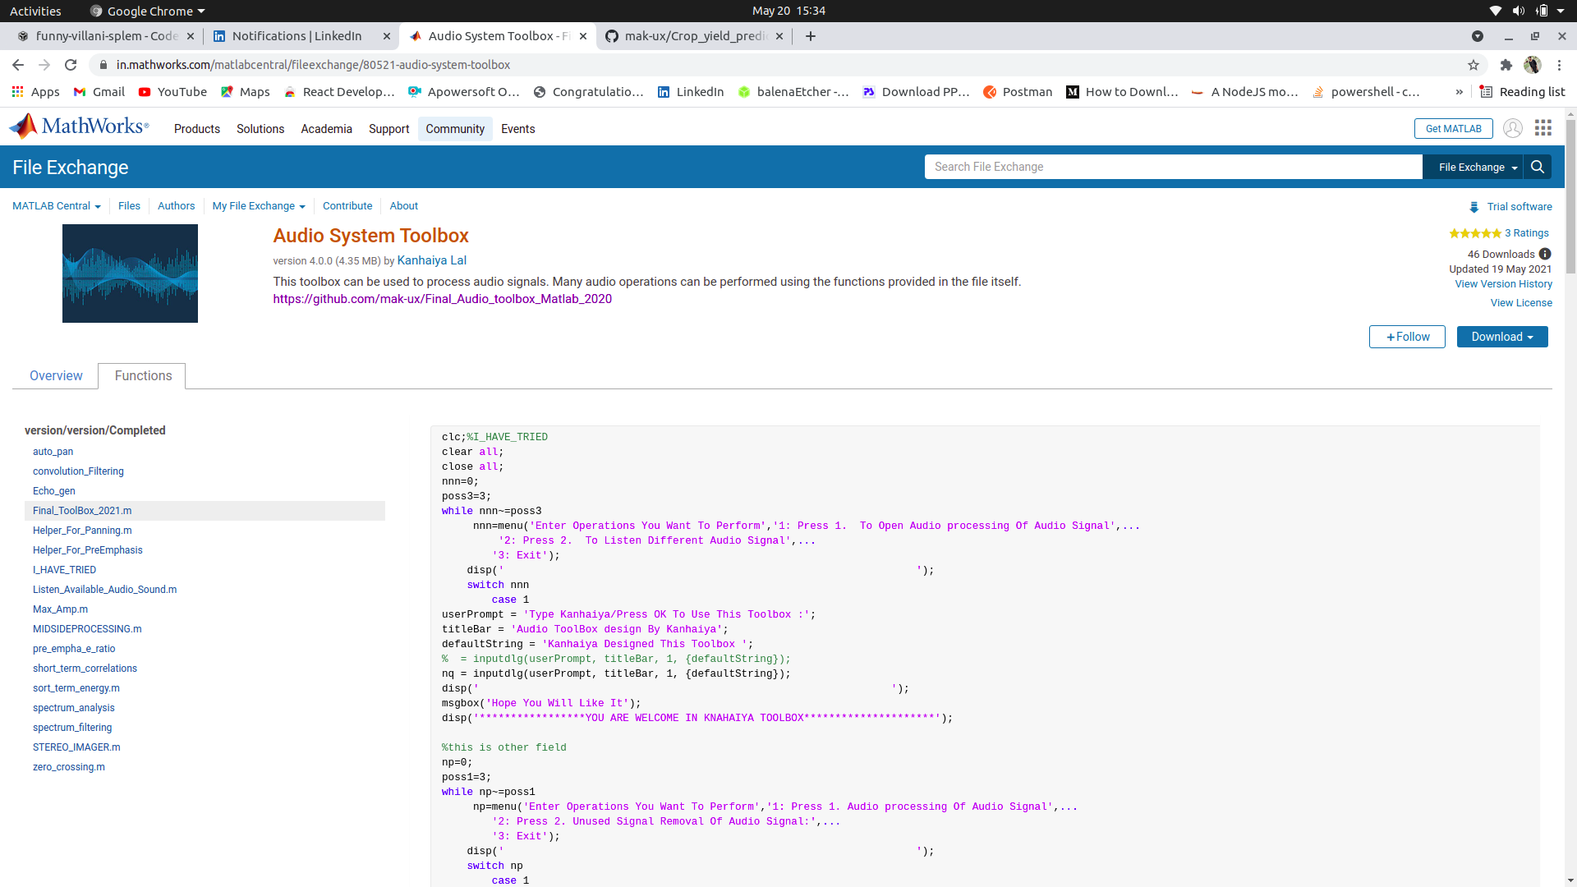The height and width of the screenshot is (887, 1577).
Task: Open Chrome's three-dot menu
Action: pos(1559,65)
